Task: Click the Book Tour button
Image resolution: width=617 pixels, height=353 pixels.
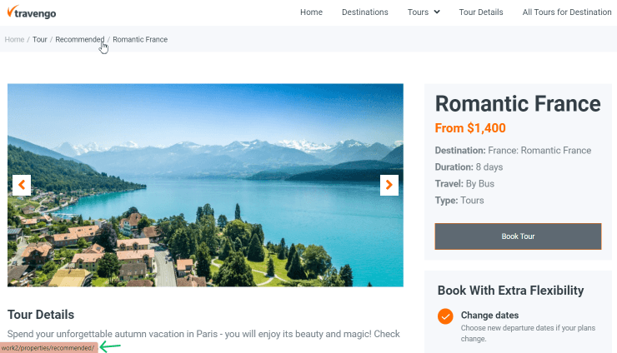Action: coord(518,236)
